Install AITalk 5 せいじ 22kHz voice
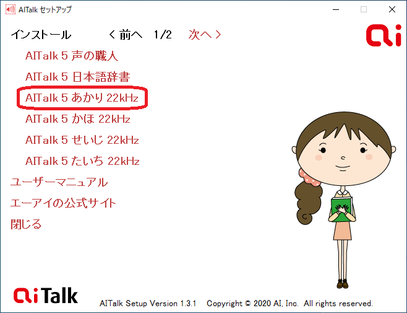The height and width of the screenshot is (313, 407). click(x=82, y=140)
